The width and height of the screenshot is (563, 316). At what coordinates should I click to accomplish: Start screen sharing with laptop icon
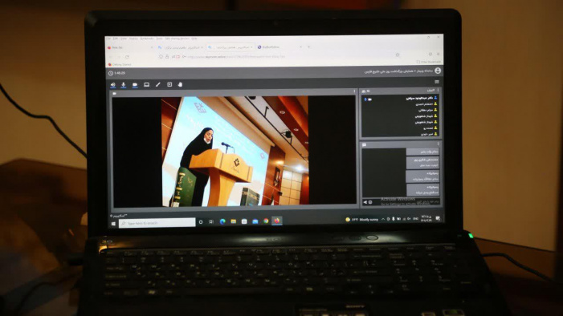[x=146, y=85]
